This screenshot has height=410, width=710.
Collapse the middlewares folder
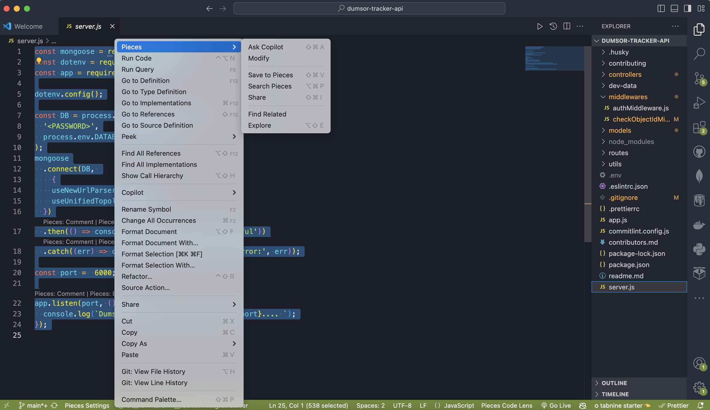point(628,97)
